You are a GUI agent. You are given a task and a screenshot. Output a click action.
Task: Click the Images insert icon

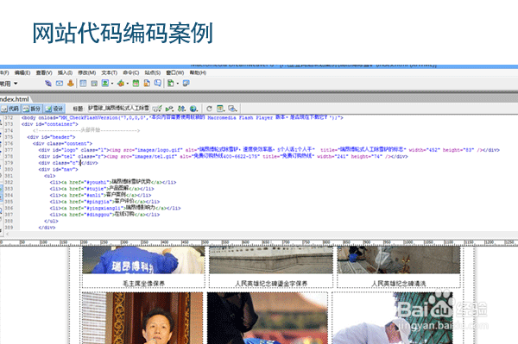coord(105,84)
